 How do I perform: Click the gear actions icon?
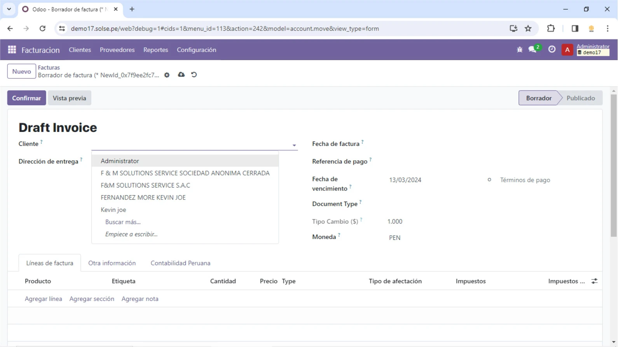click(167, 75)
